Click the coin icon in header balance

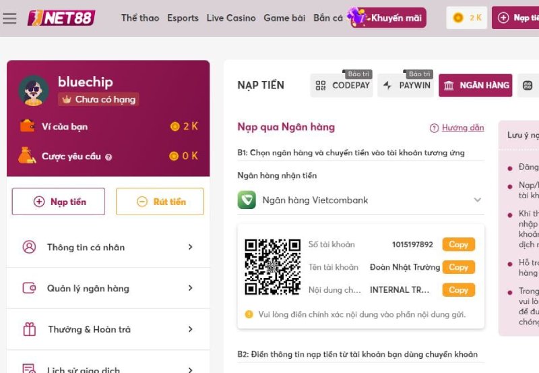(458, 18)
